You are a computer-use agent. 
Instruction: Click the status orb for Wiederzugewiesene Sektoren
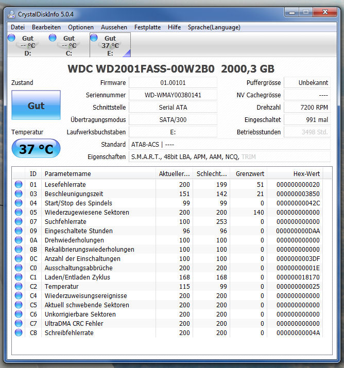tap(19, 212)
